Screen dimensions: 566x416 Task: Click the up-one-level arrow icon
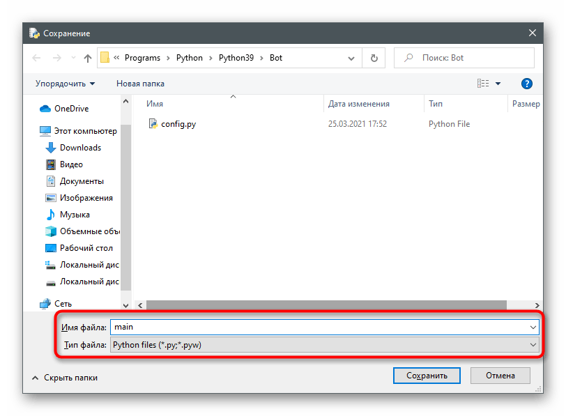[x=88, y=58]
